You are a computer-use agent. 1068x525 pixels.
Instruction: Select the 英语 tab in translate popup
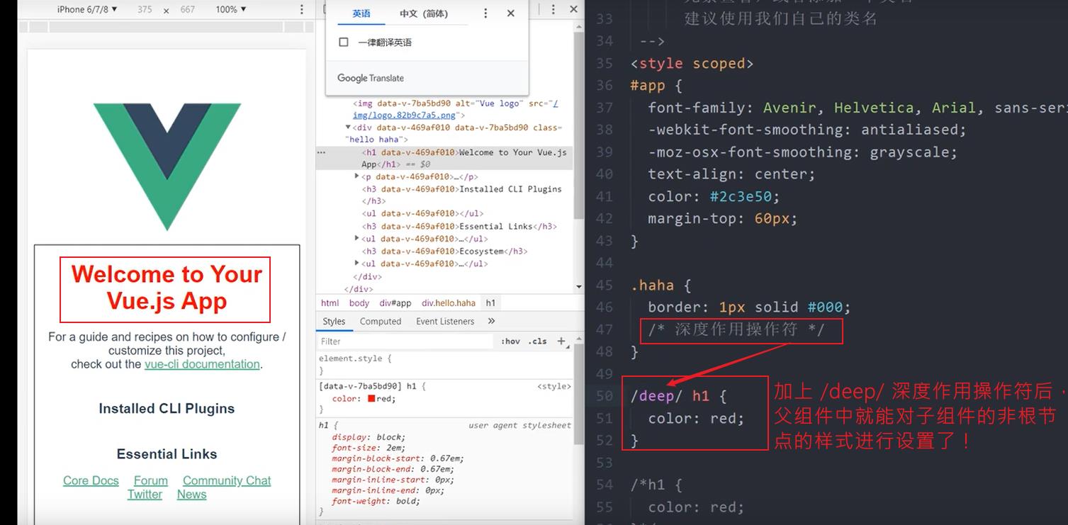click(x=361, y=13)
